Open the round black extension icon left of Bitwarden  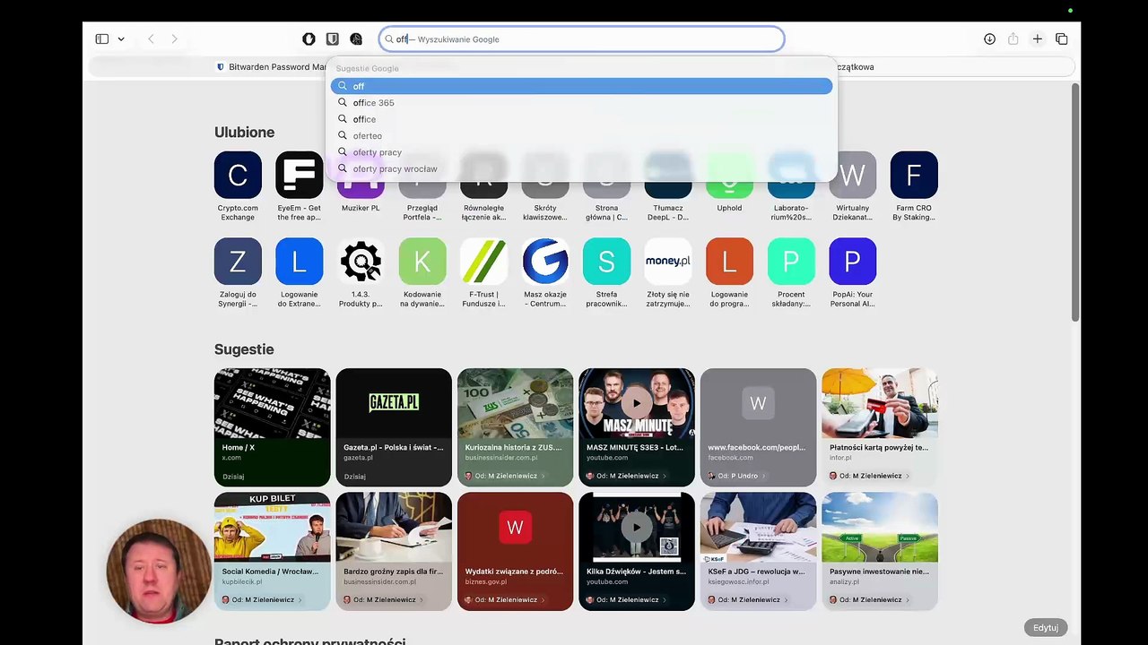(x=309, y=39)
